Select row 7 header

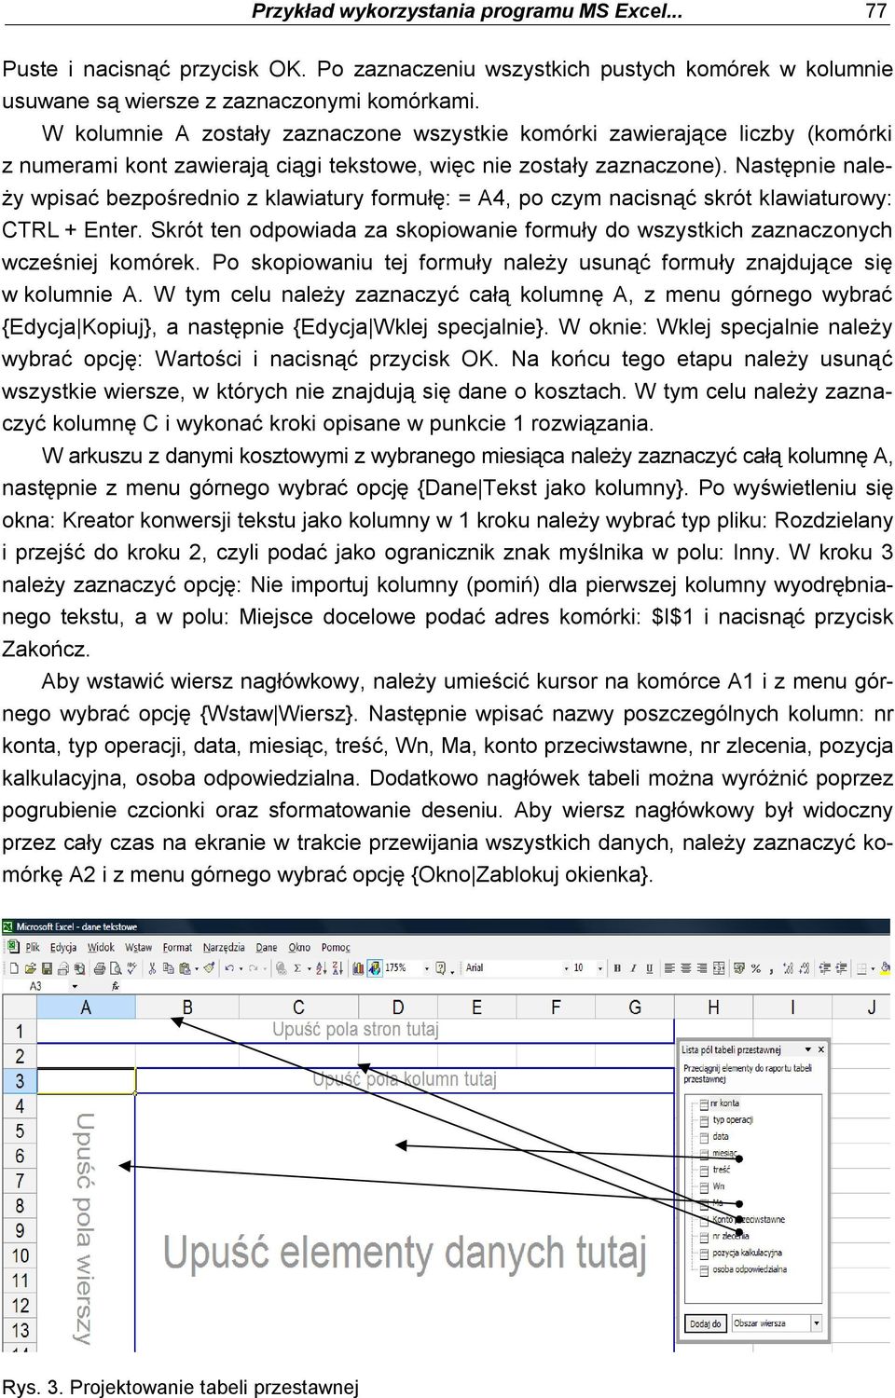[20, 1181]
